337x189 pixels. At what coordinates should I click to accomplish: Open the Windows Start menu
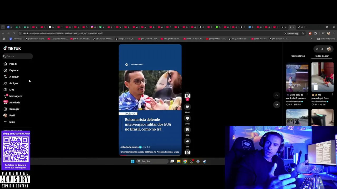[132, 161]
